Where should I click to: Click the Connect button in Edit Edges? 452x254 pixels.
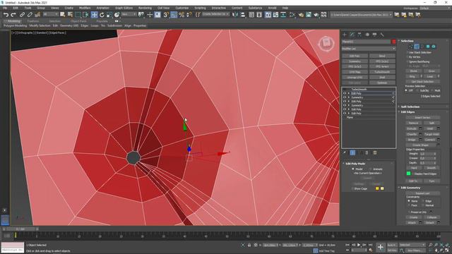pyautogui.click(x=430, y=140)
